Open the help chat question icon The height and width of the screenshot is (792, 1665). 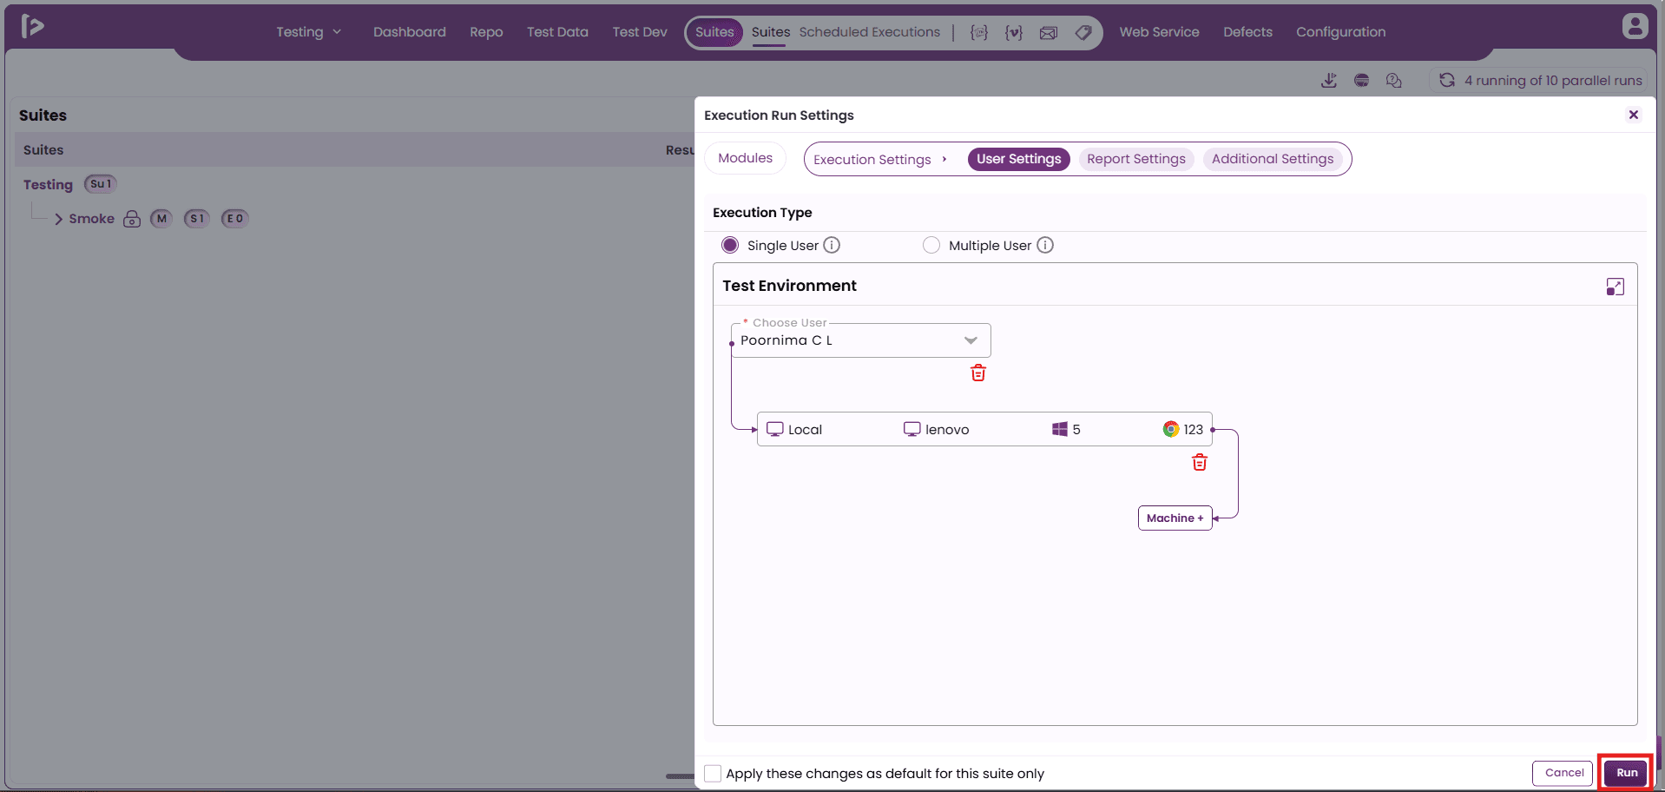pos(1394,80)
